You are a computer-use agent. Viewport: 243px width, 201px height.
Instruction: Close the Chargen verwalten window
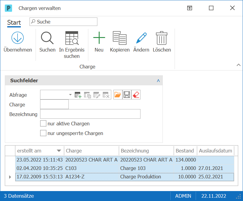click(232, 8)
